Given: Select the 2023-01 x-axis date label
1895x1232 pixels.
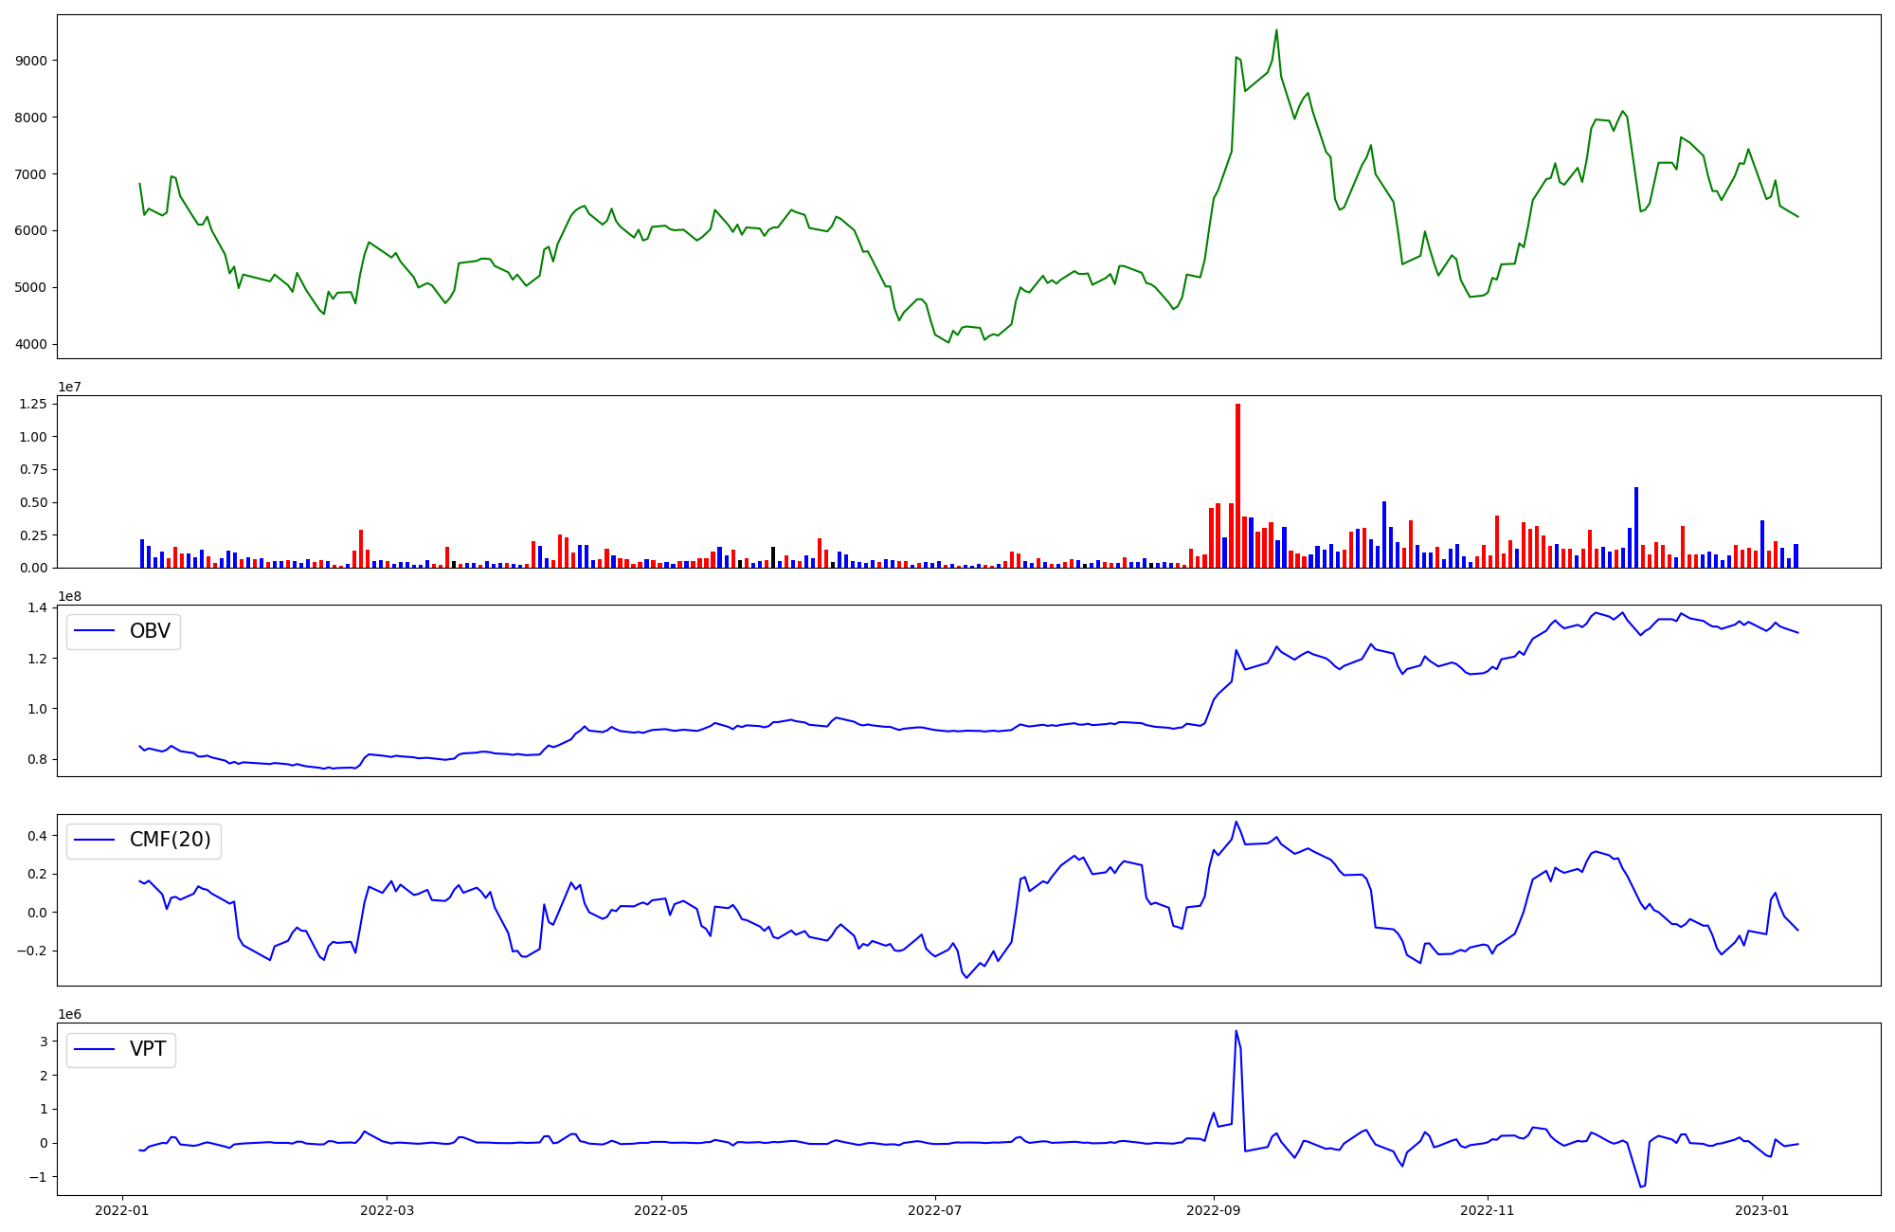Looking at the screenshot, I should [1761, 1210].
